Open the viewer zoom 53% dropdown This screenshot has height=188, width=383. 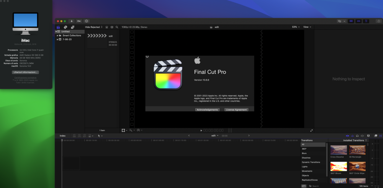coord(296,27)
